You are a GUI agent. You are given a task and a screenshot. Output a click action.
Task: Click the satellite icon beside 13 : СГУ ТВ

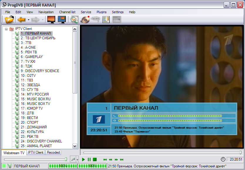tap(17, 89)
